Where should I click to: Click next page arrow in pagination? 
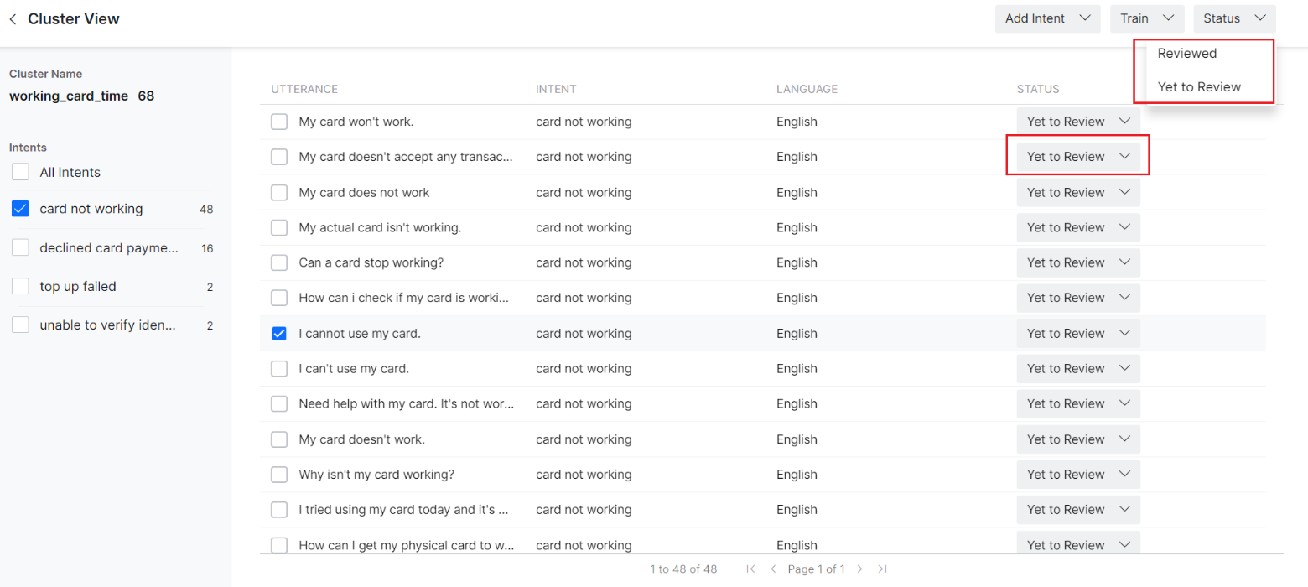click(859, 569)
